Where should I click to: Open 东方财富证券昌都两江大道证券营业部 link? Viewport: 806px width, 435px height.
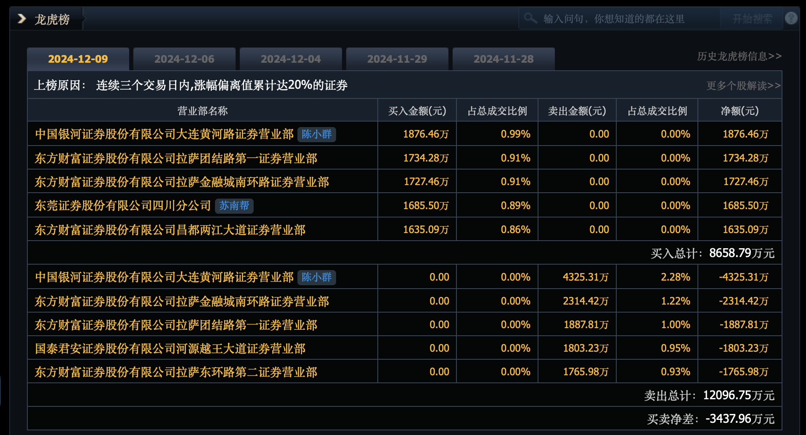tap(170, 230)
